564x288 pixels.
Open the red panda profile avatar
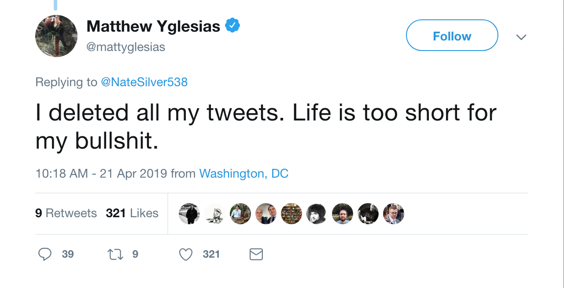(56, 36)
